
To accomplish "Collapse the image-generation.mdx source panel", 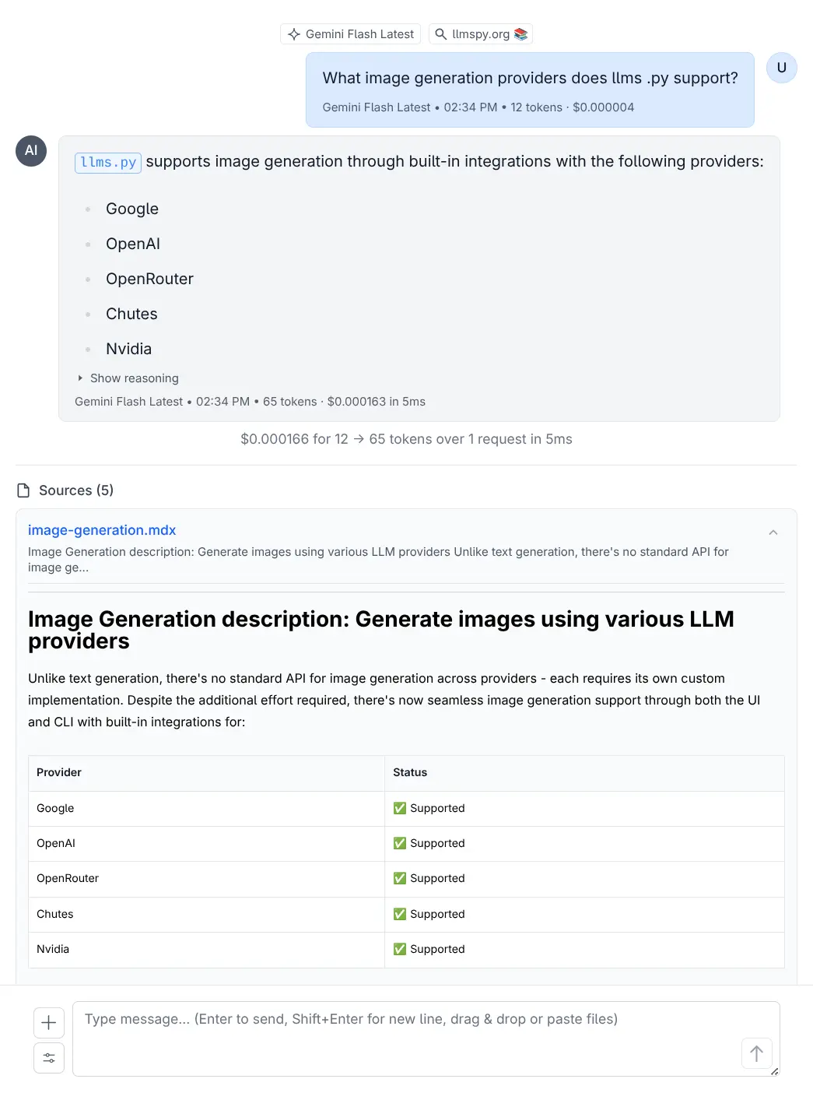I will coord(773,532).
